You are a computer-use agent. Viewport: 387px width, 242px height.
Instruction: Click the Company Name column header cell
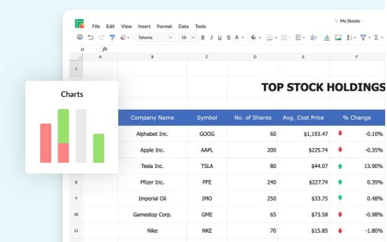152,118
